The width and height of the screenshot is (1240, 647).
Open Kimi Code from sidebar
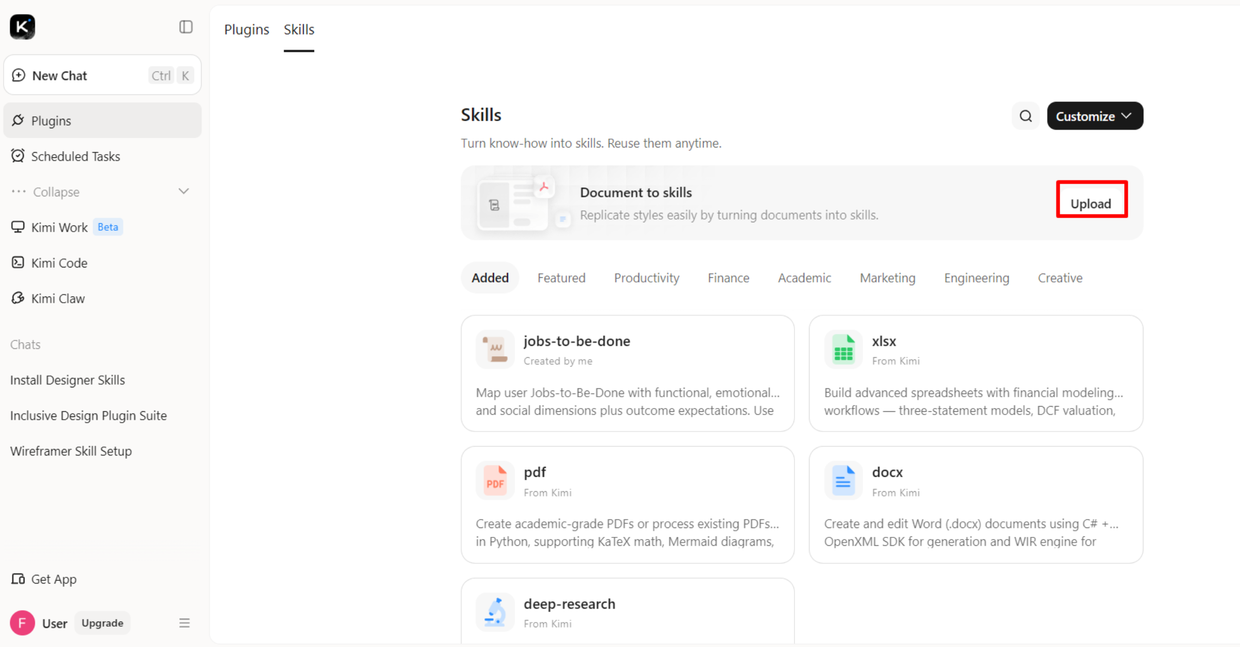click(x=102, y=263)
